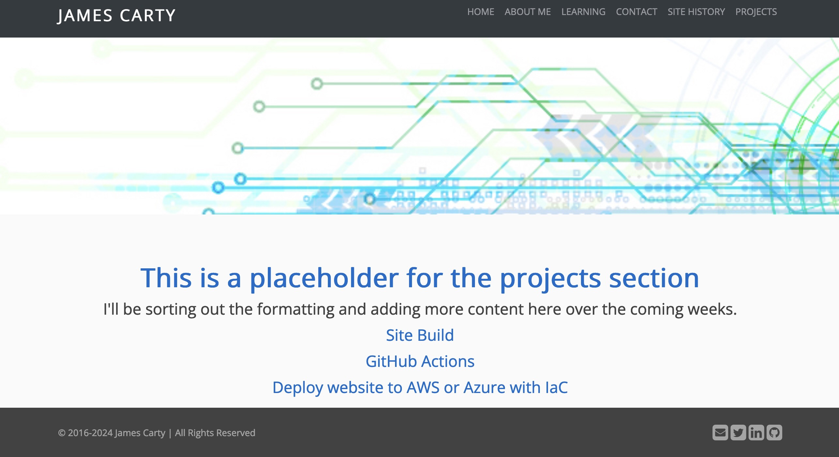Click the GitHub Actions link
The width and height of the screenshot is (839, 457).
[x=420, y=361]
